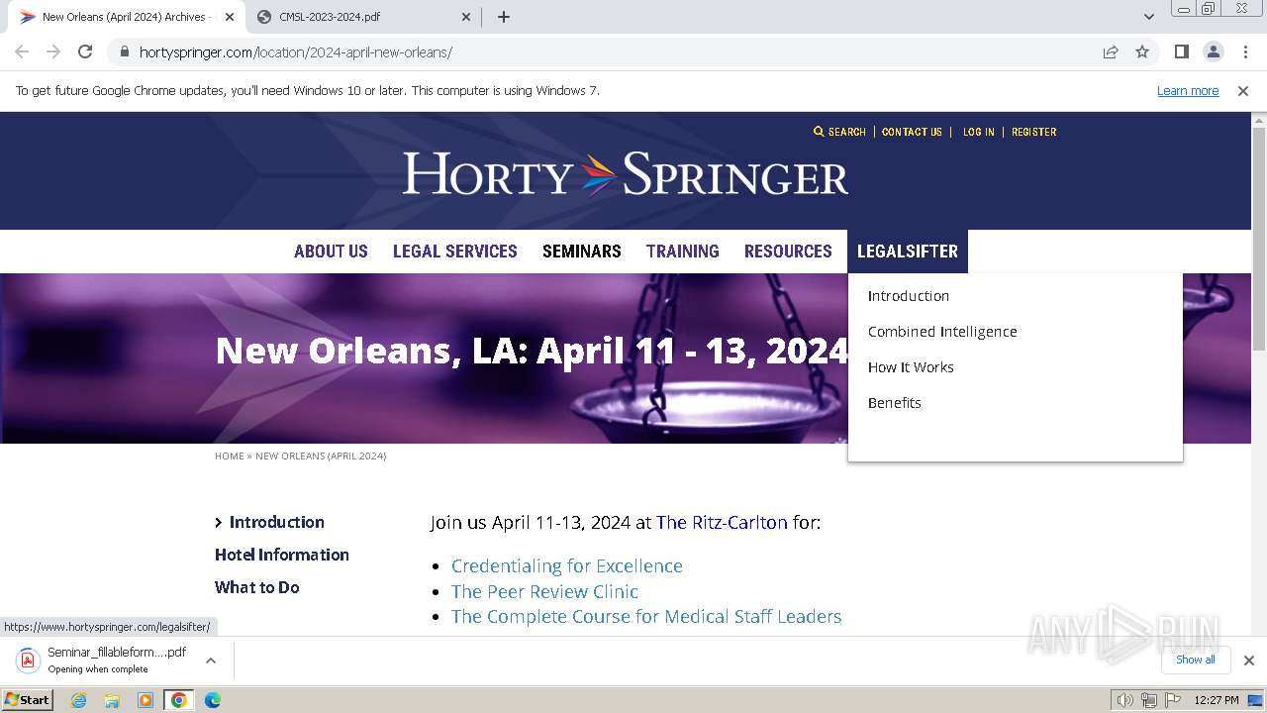Click the volume speaker tray icon
The height and width of the screenshot is (713, 1267).
[1125, 700]
